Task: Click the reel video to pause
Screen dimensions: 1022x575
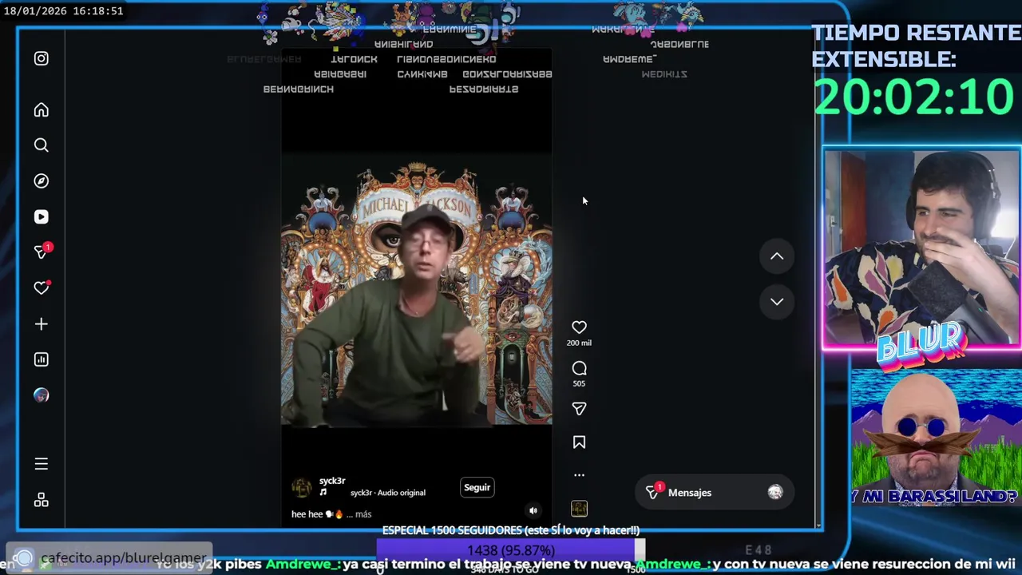Action: click(416, 287)
